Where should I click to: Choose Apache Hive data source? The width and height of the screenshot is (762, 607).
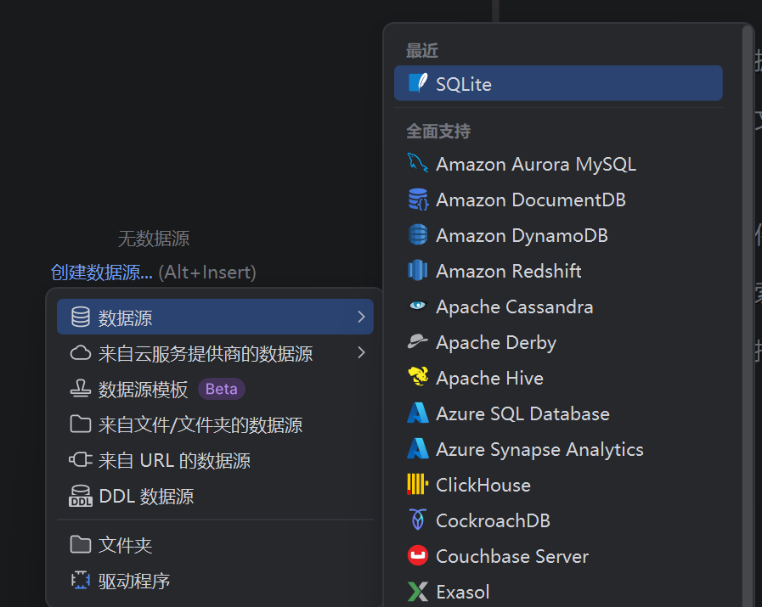[558, 377]
